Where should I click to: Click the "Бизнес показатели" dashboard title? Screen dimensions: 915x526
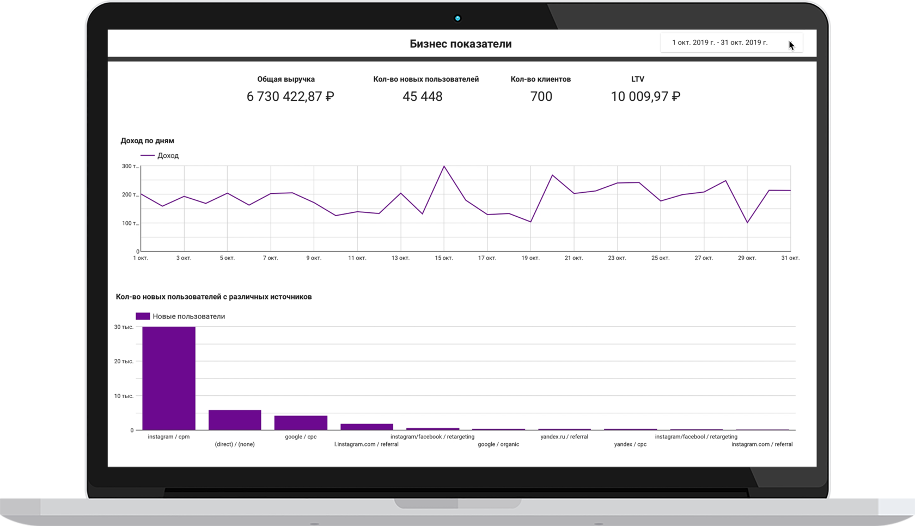pos(460,44)
